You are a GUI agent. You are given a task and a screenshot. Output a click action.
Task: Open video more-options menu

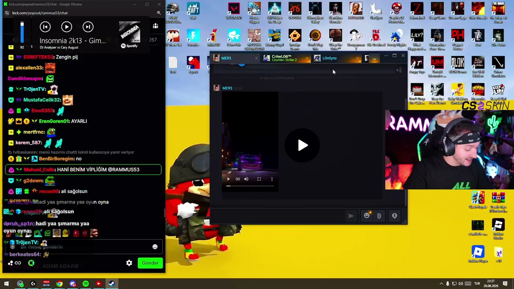(x=272, y=179)
